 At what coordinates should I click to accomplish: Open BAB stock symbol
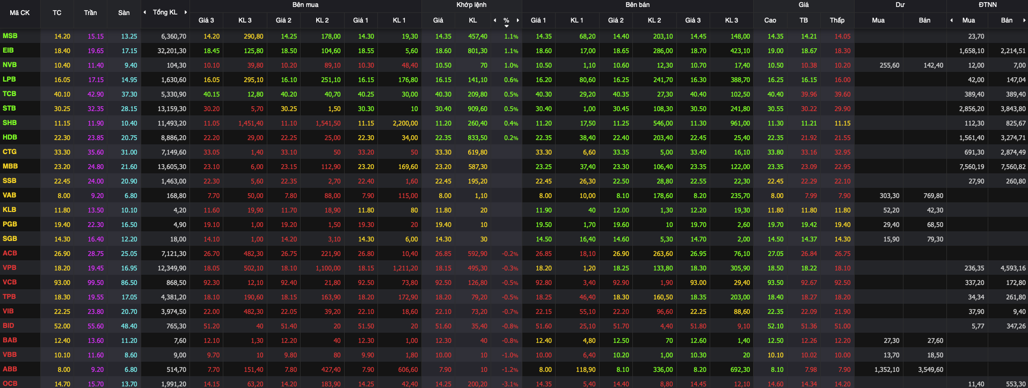[x=10, y=340]
